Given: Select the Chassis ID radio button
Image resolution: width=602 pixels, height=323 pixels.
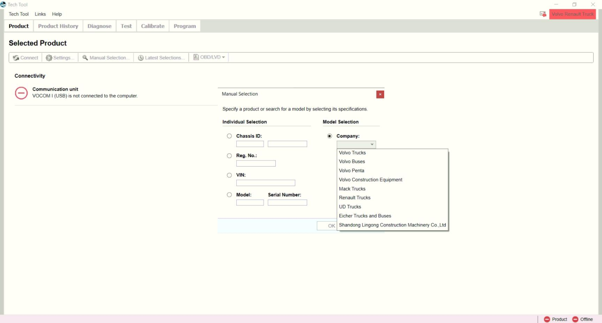Looking at the screenshot, I should 229,136.
